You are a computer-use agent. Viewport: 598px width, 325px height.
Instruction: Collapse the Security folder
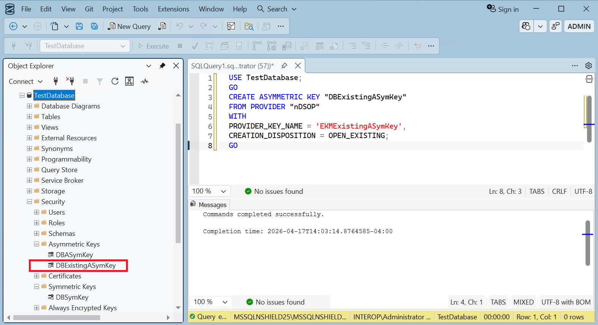[30, 202]
